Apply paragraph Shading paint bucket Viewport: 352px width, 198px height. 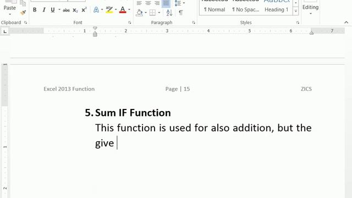[139, 13]
